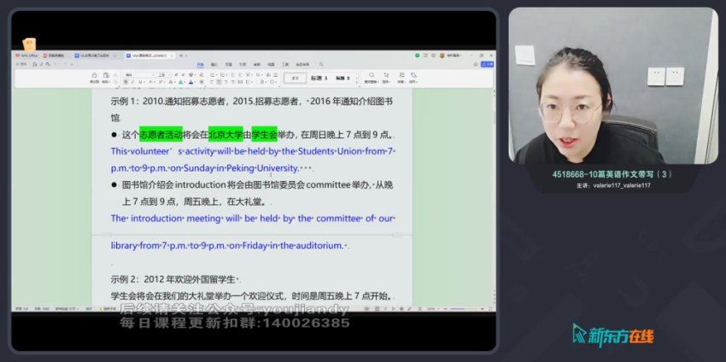
Task: Open the 会员专享 member ribbon tab
Action: coord(302,64)
